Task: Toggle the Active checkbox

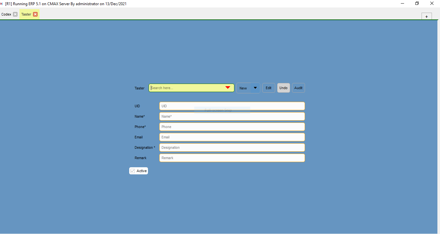Action: tap(133, 171)
